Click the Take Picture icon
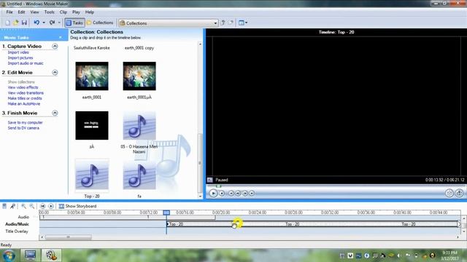The image size is (467, 262). click(x=459, y=194)
